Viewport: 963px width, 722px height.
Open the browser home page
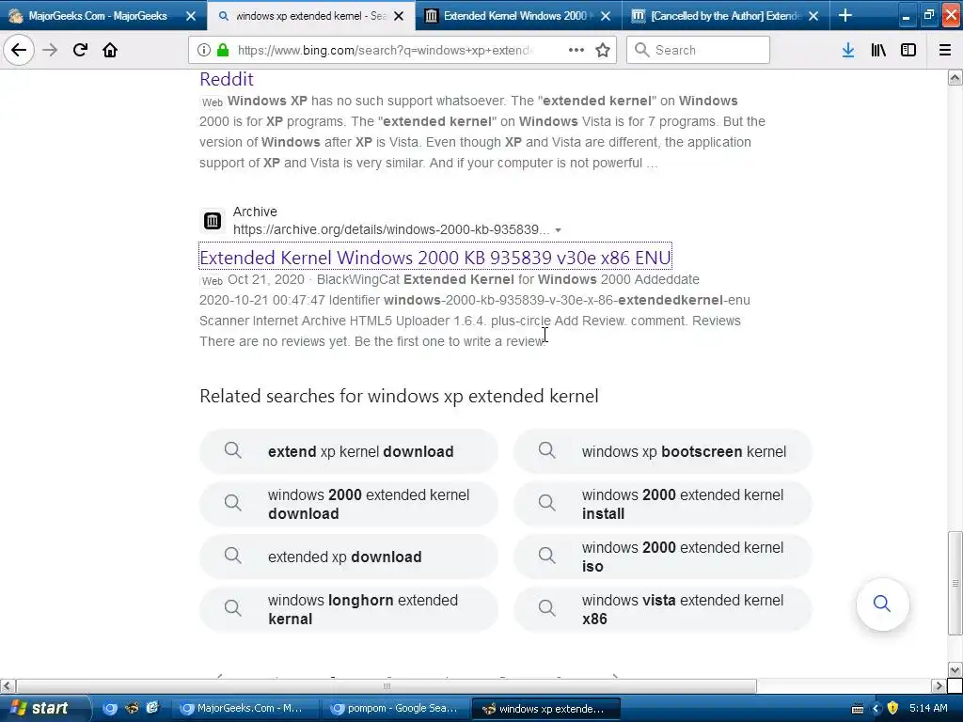point(110,50)
